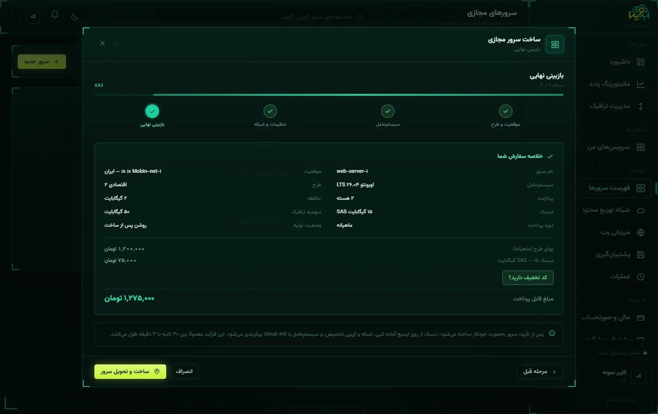The image size is (658, 414).
Task: Click the مدیریت ترافیک arrows icon
Action: pyautogui.click(x=641, y=106)
